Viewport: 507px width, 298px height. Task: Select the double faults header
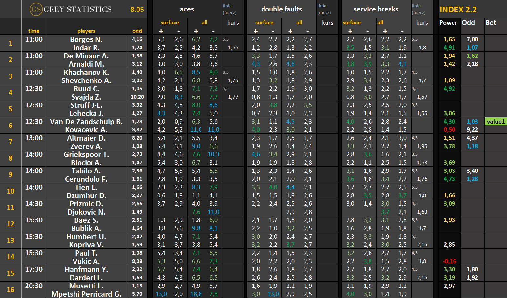(282, 9)
